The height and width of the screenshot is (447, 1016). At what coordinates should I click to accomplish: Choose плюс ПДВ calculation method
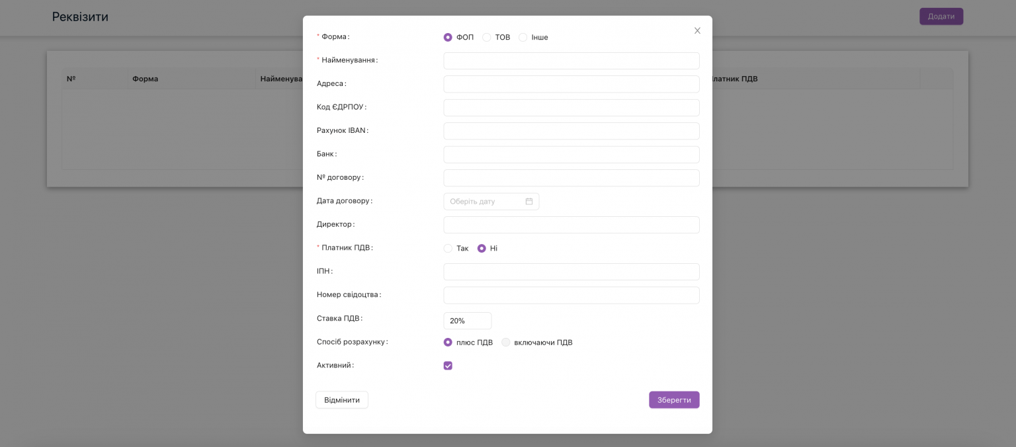tap(448, 343)
